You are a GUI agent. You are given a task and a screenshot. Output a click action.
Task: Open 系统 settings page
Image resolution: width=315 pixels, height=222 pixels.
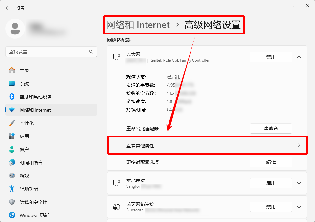[x=51, y=84]
